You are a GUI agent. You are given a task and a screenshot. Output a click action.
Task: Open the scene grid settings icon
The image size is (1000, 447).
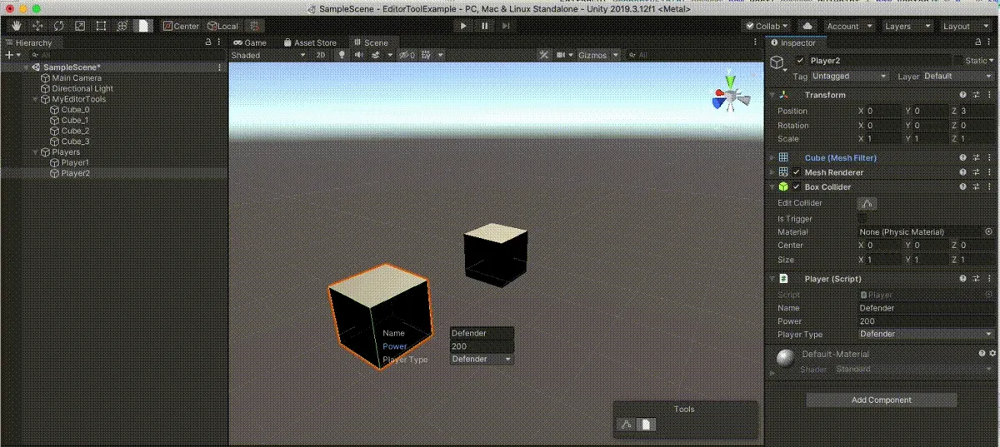tap(427, 55)
